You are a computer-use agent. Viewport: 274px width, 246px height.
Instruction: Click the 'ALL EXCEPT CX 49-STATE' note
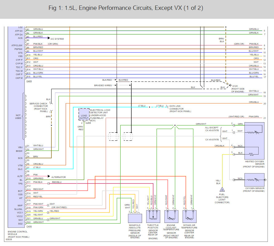[212, 129]
